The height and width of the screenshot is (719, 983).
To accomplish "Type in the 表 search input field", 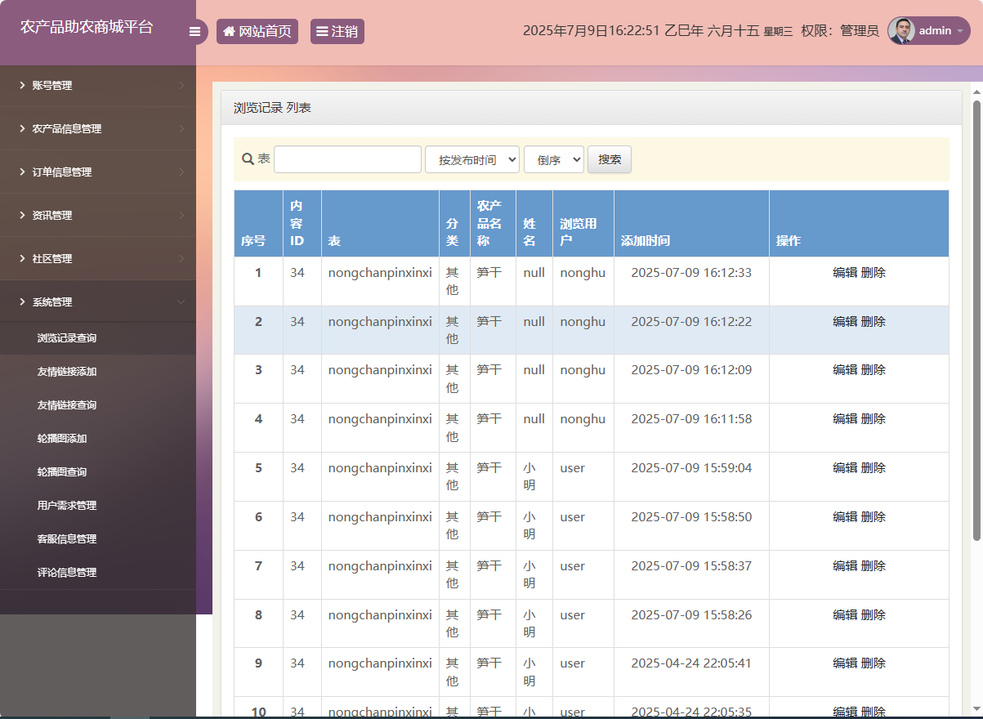I will (347, 159).
